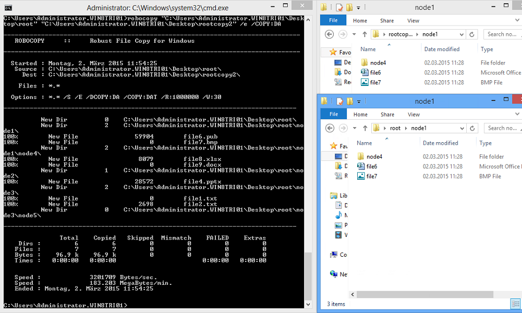Viewport: 522px width, 313px height.
Task: Open View tab in rootcopy2 node1 window
Action: pyautogui.click(x=413, y=21)
